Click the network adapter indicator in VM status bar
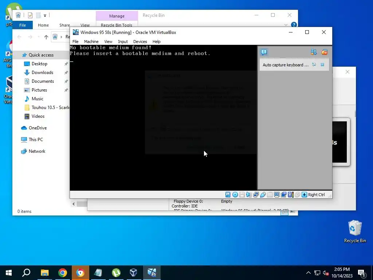373x280 pixels. pos(256,195)
